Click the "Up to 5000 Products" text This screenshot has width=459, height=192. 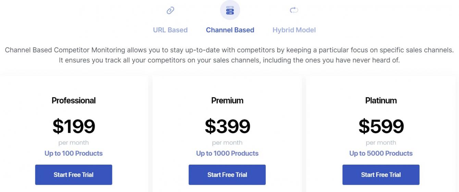pos(381,153)
